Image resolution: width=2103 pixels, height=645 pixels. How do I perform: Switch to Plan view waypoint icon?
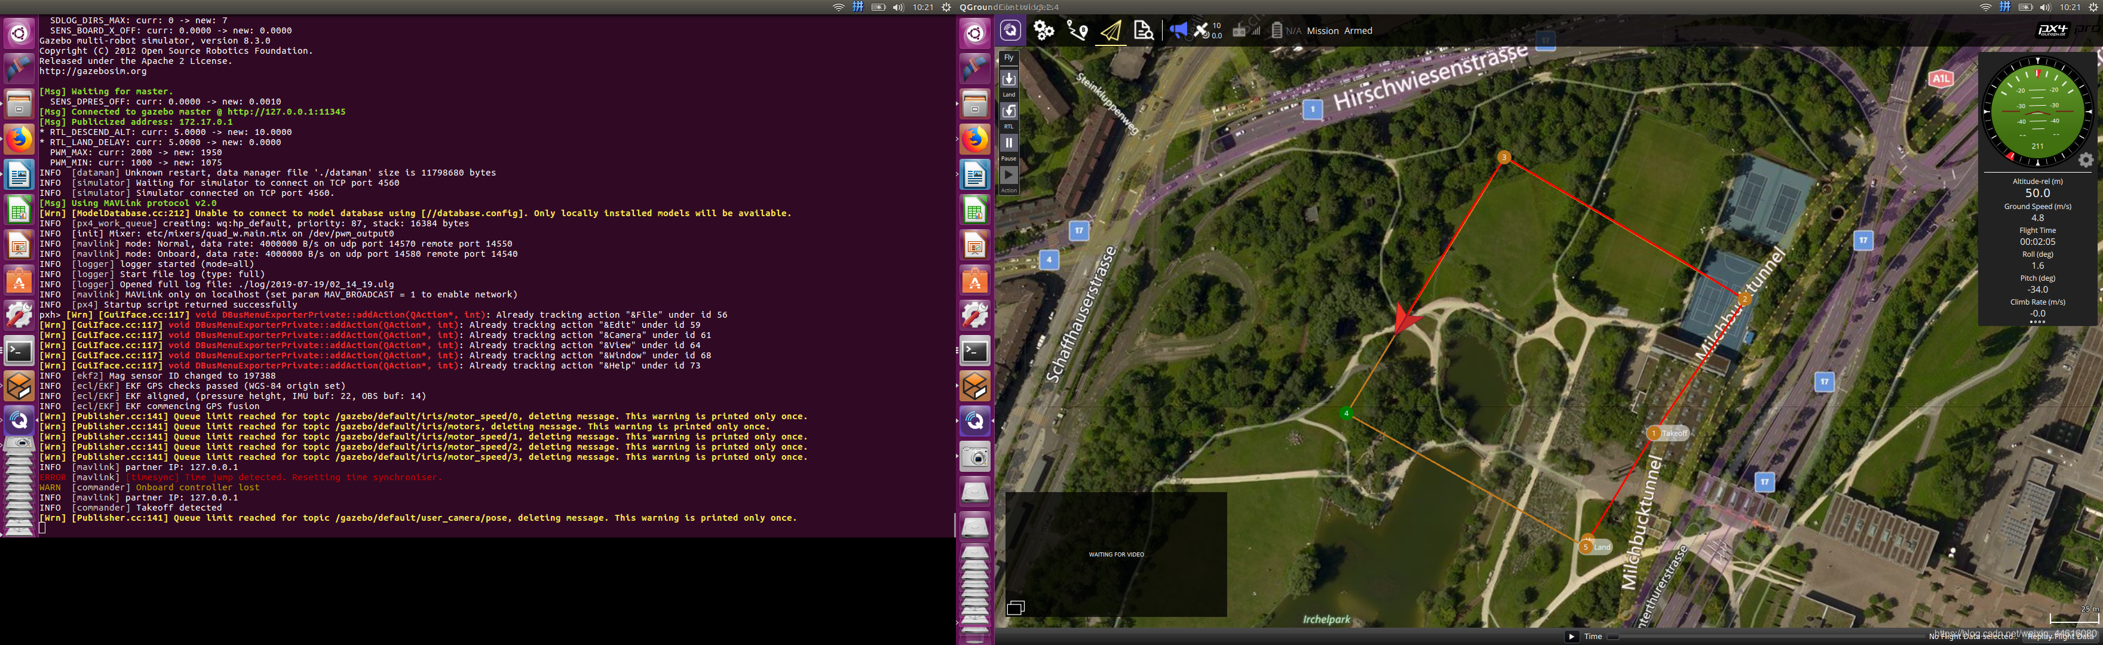(1078, 31)
